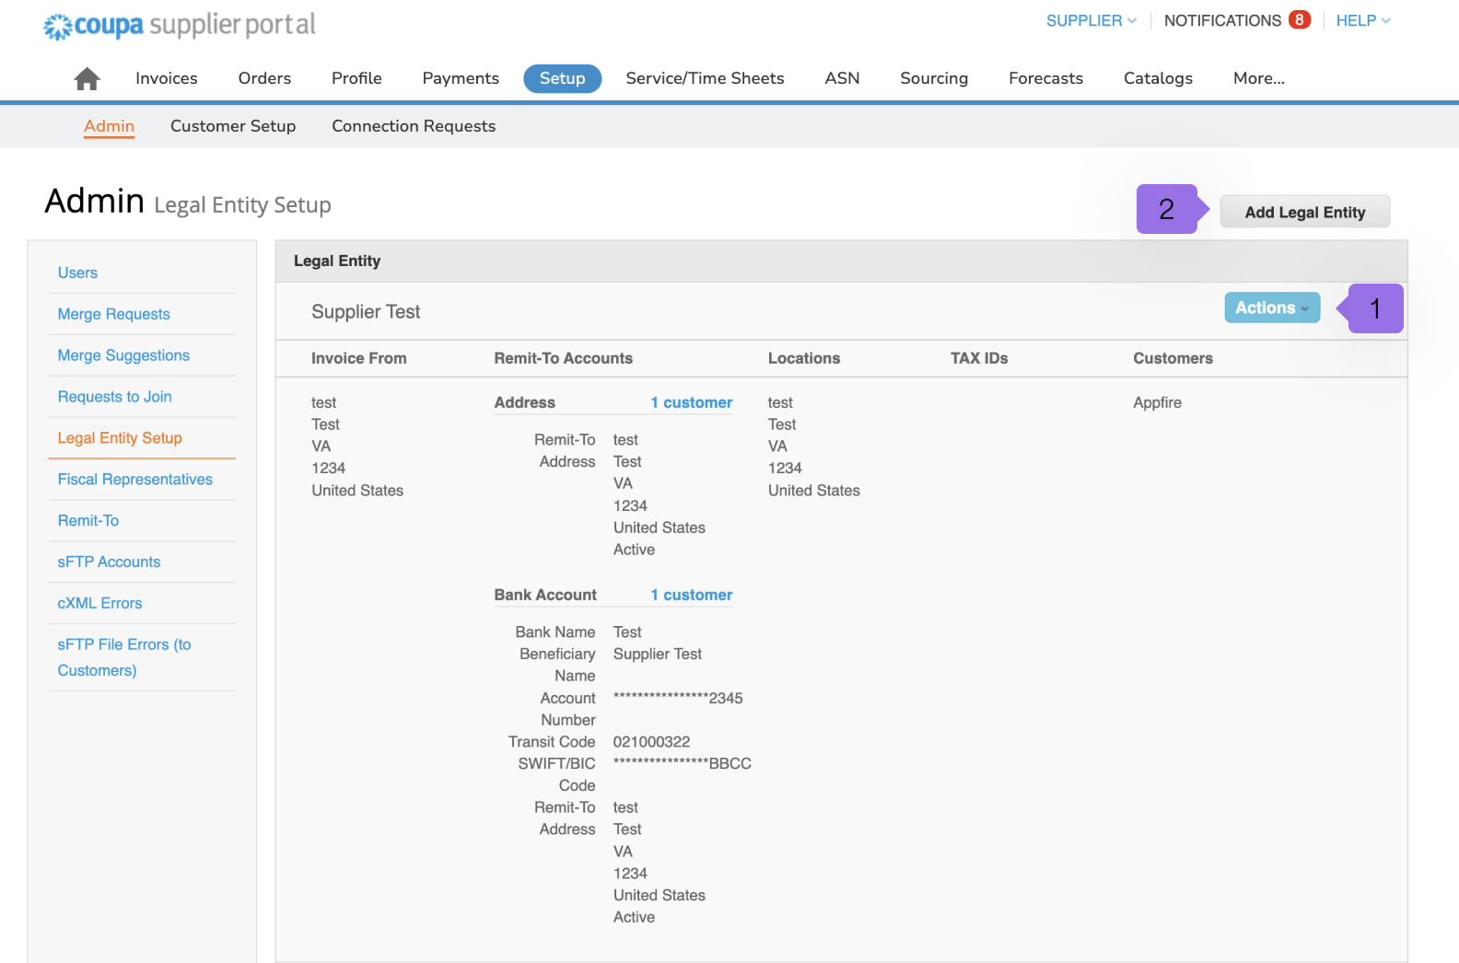Viewport: 1459px width, 963px height.
Task: Expand the HELP dropdown
Action: 1363,20
